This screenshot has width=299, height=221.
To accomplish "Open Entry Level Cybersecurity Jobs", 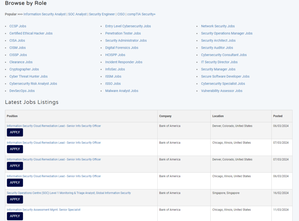I will pos(128,26).
